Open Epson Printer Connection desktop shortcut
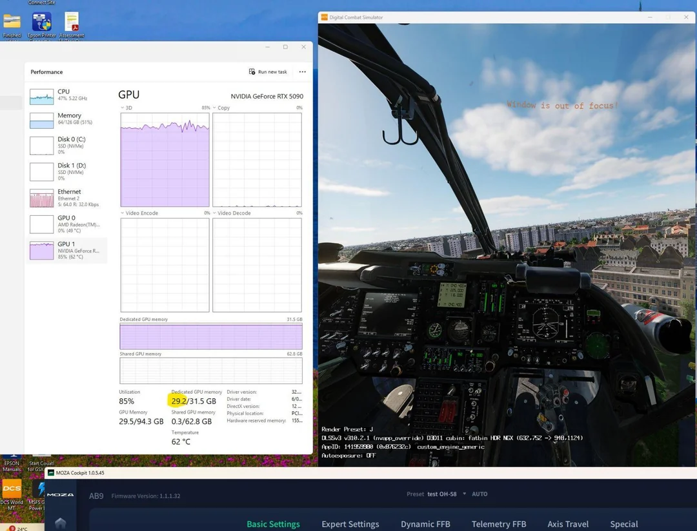 pos(42,26)
